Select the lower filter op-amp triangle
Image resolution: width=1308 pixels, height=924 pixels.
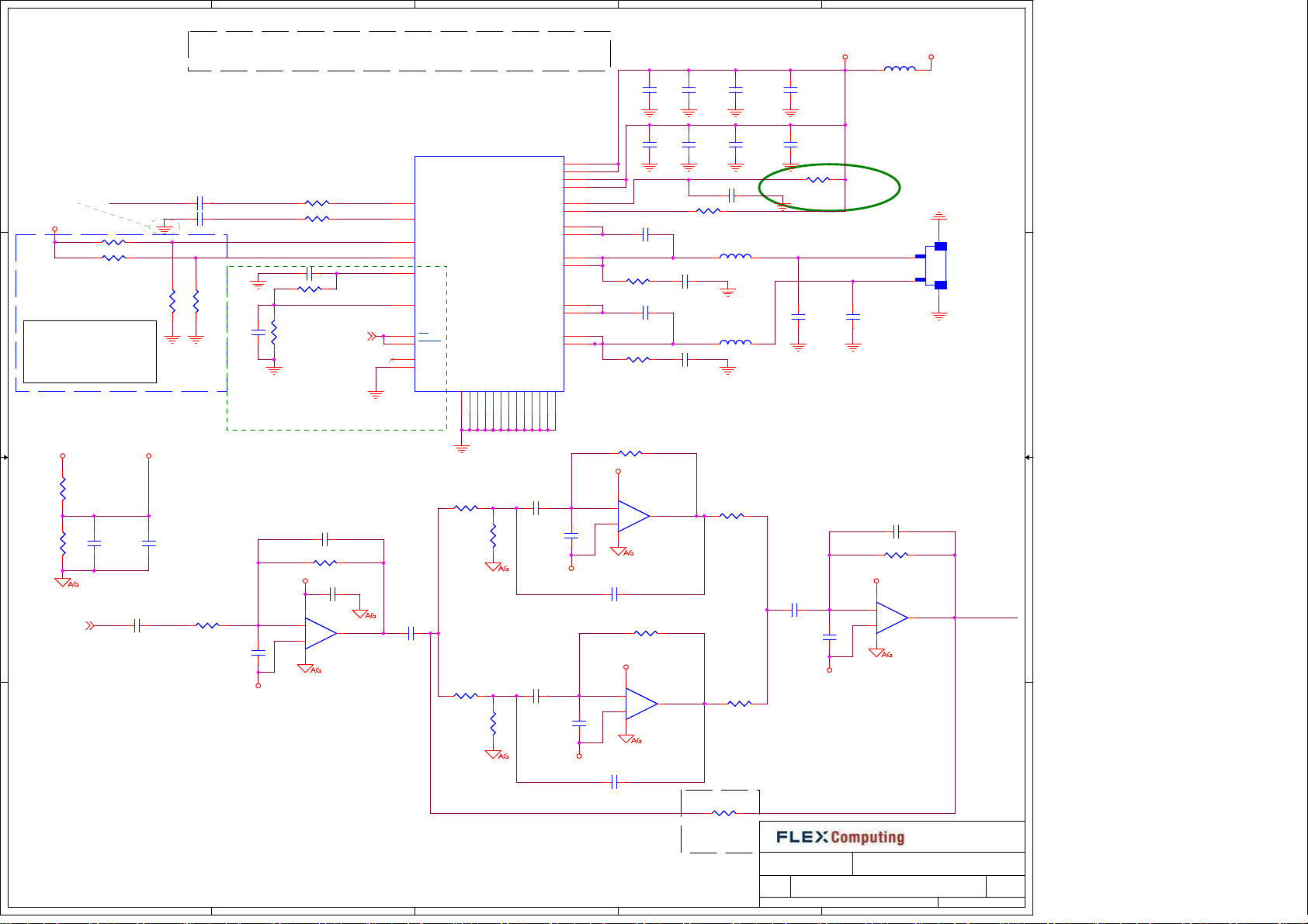click(641, 704)
